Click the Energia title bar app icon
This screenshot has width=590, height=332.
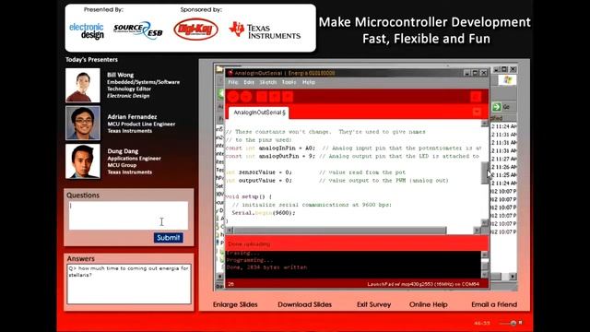click(x=230, y=73)
